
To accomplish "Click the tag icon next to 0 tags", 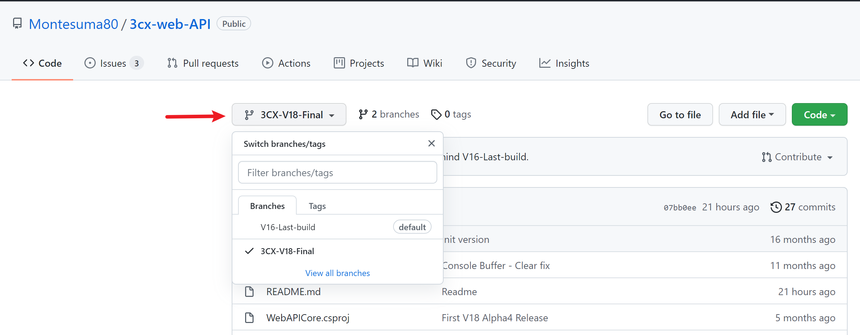I will point(436,114).
